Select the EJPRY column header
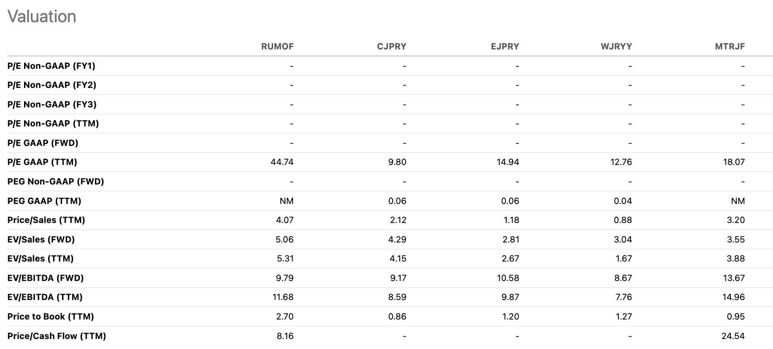The image size is (773, 349). click(x=504, y=46)
